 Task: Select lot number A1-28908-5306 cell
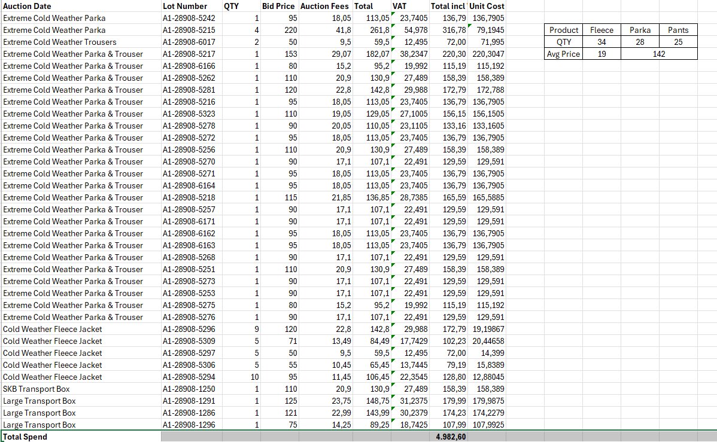coord(192,365)
